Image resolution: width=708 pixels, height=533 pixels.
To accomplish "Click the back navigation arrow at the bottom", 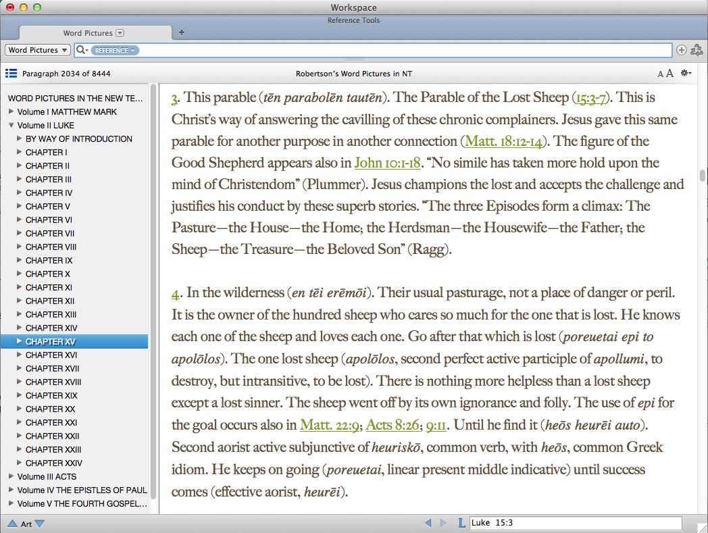I will coord(428,522).
